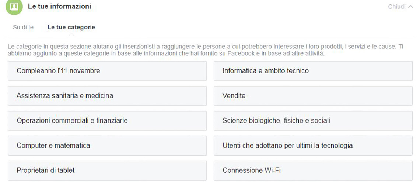Click the Computer e matematica category
The width and height of the screenshot is (420, 182).
click(107, 145)
